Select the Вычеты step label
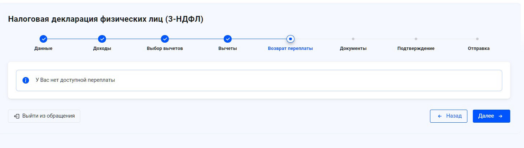The width and height of the screenshot is (524, 148). coord(228,48)
